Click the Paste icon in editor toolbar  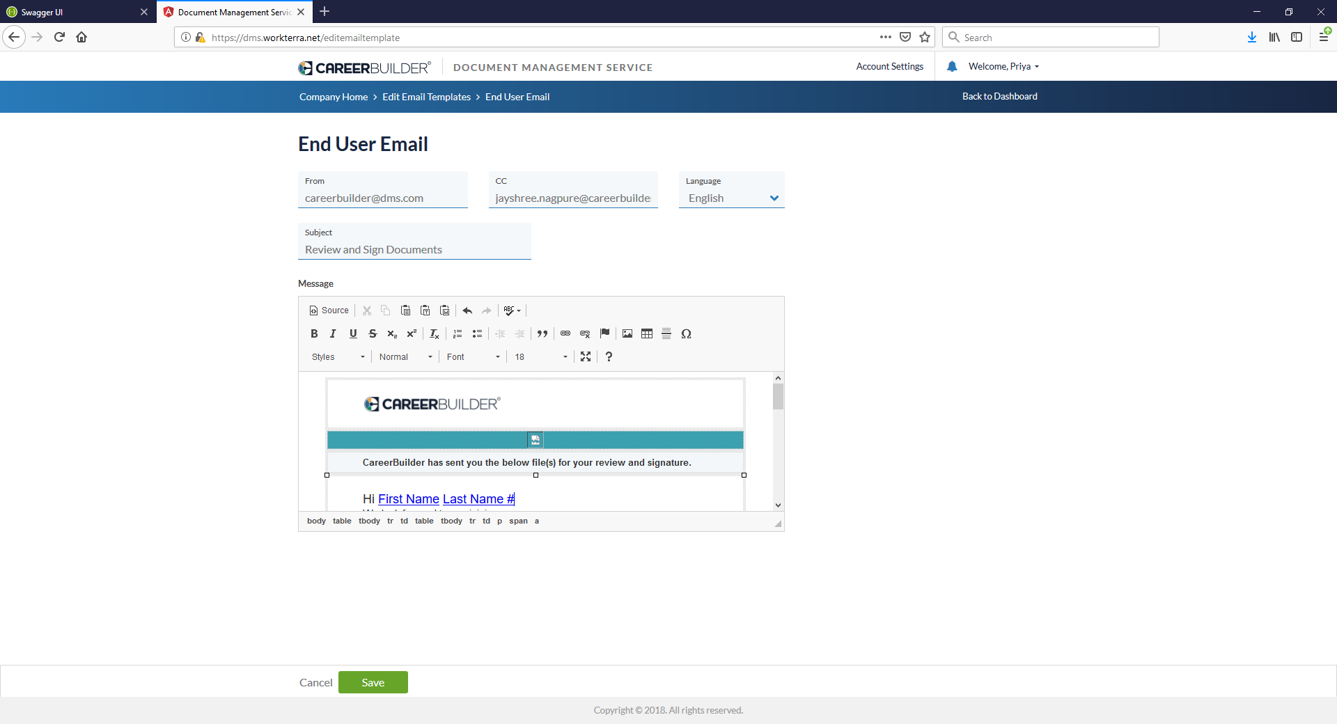405,310
